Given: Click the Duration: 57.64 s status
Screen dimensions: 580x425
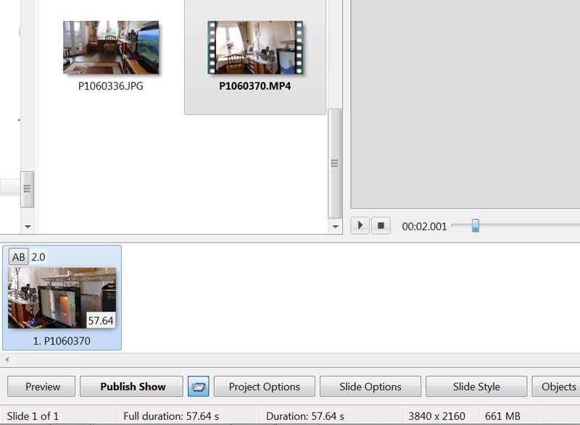Looking at the screenshot, I should [x=304, y=416].
